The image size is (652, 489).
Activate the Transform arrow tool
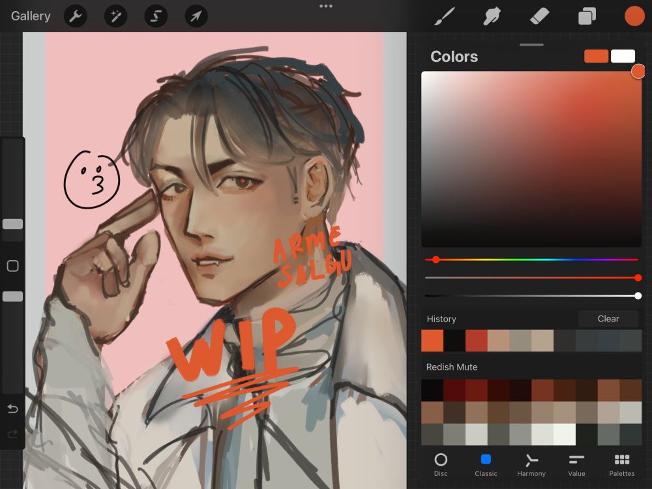(196, 16)
